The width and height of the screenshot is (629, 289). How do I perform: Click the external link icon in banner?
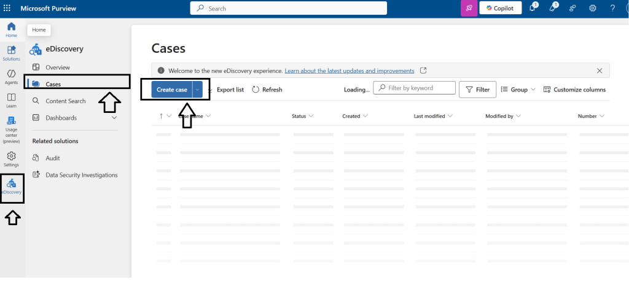(423, 71)
